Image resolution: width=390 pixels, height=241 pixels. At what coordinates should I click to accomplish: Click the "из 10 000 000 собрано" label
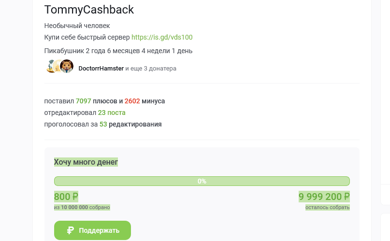[x=82, y=207]
